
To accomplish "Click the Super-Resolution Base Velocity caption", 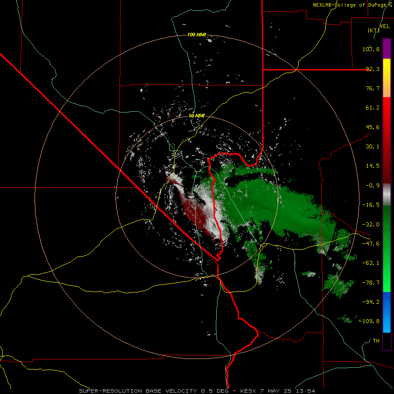I will click(x=197, y=391).
